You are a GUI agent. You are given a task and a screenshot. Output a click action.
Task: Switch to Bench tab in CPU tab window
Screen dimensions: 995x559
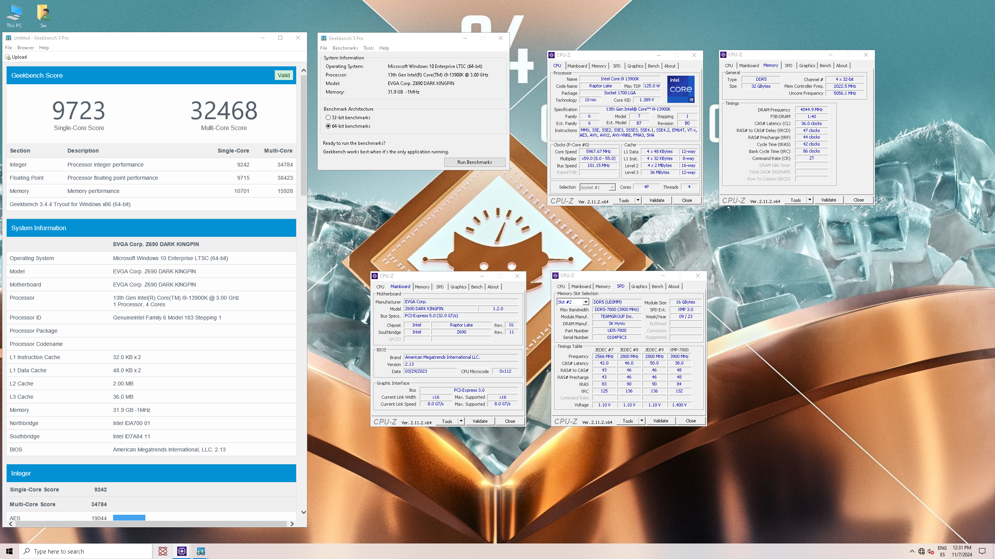[654, 66]
